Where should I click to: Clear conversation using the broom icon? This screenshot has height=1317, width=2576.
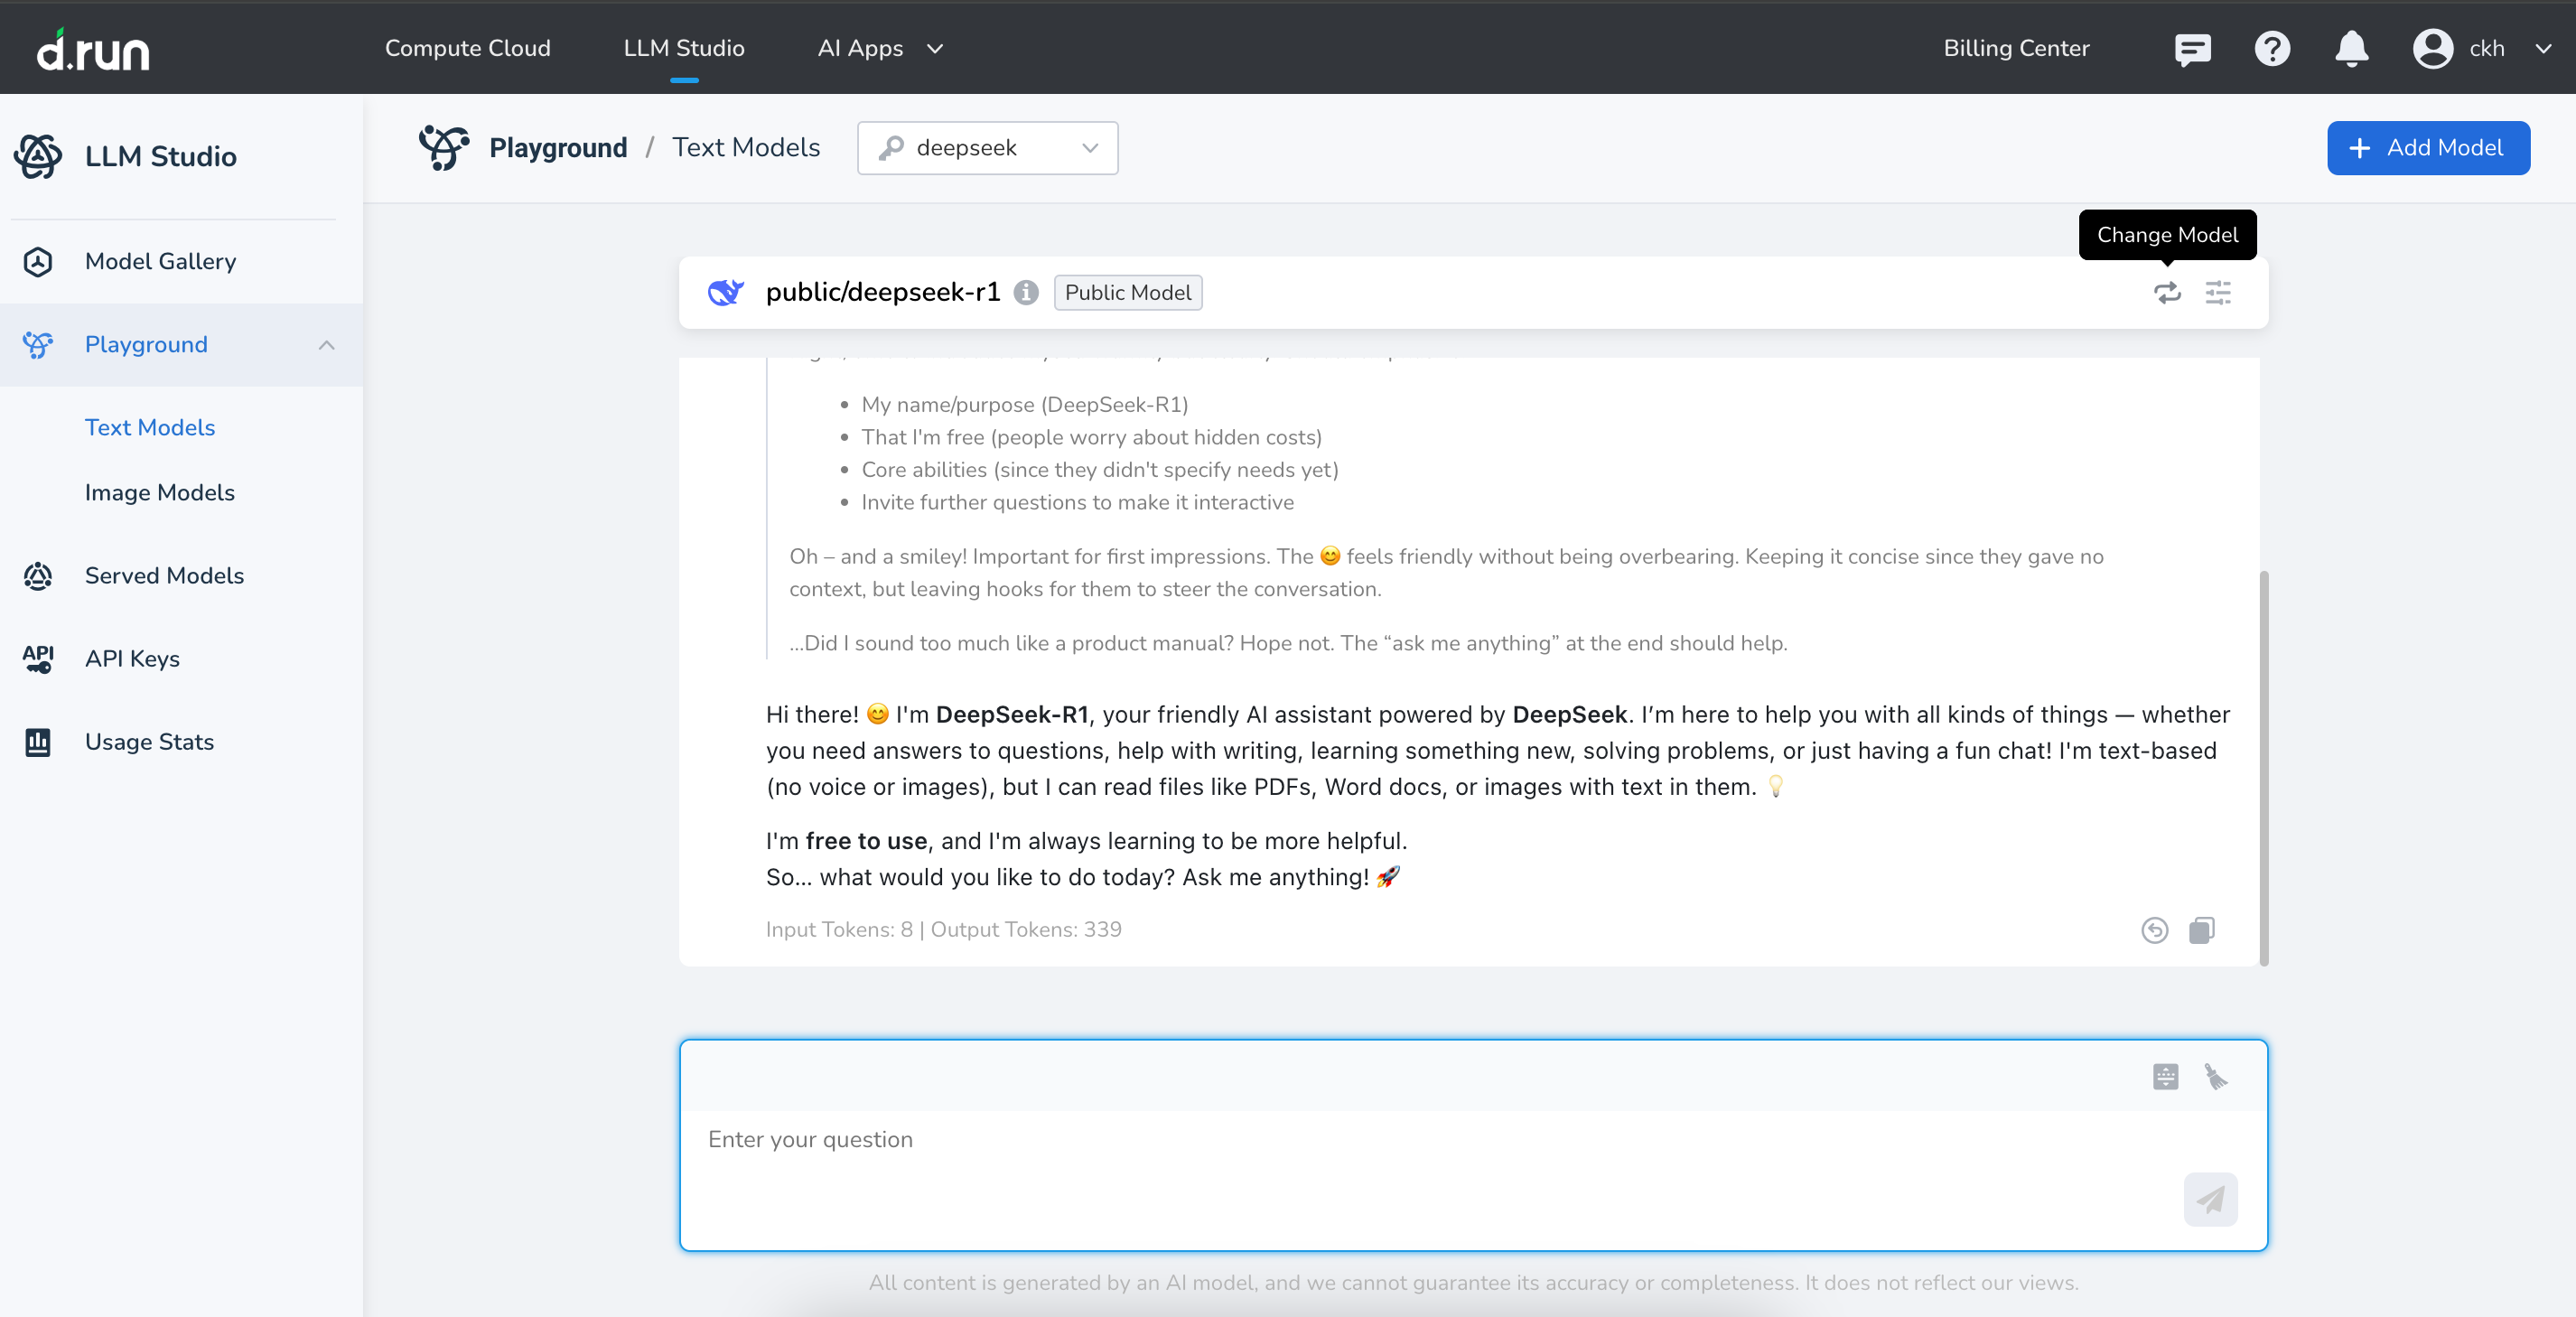[x=2215, y=1077]
